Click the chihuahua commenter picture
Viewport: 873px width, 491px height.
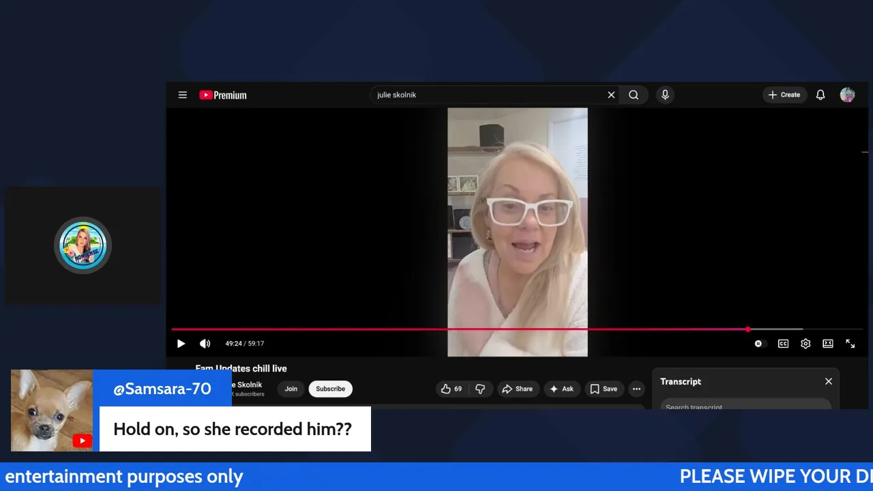52,411
